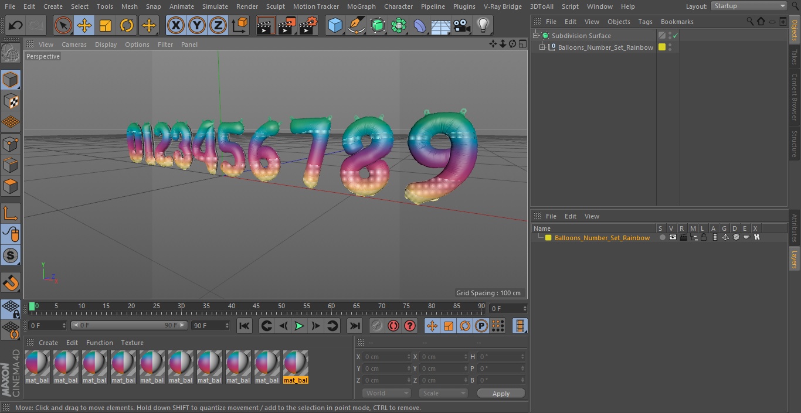
Task: Click the Coordinate System icon
Action: (239, 26)
